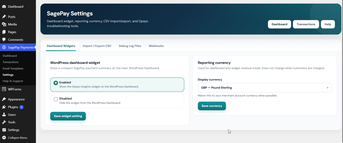The width and height of the screenshot is (343, 143).
Task: Click the Collapse Menu arrow icon
Action: click(4, 138)
